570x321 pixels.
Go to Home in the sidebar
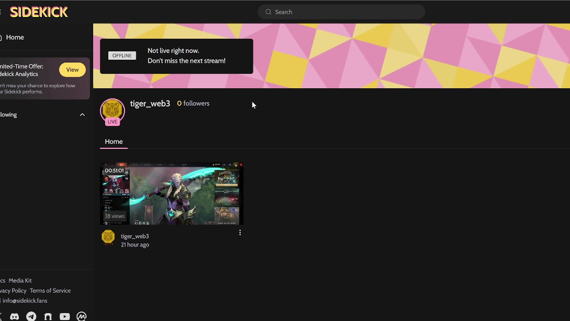15,37
